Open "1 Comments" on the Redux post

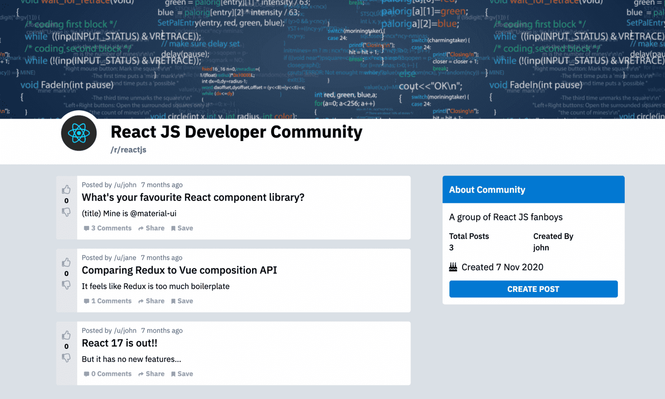(x=108, y=301)
